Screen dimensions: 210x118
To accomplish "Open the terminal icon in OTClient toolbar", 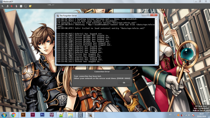I will tap(26, 6).
